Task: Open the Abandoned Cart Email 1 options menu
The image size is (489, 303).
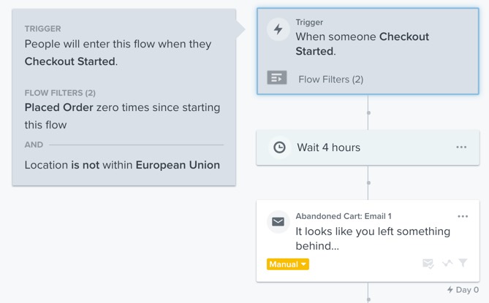Action: pos(463,217)
